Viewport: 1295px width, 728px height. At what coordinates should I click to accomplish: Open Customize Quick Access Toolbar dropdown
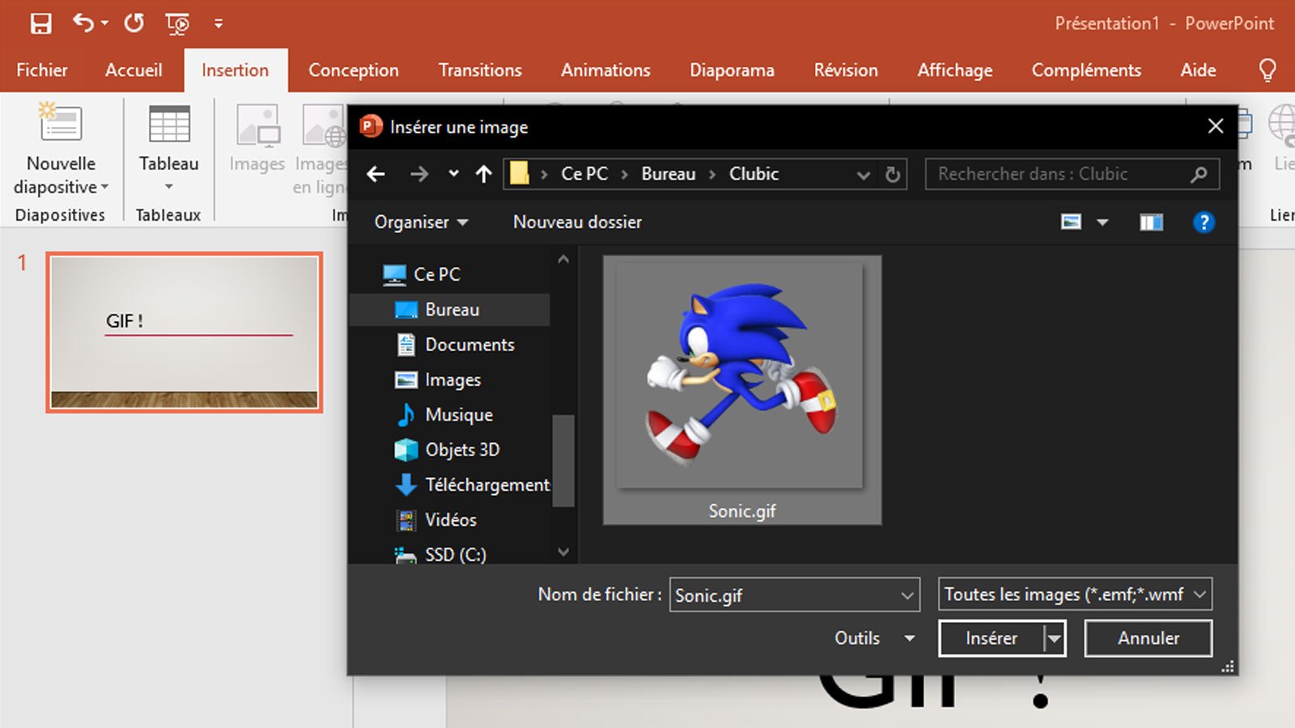point(219,23)
